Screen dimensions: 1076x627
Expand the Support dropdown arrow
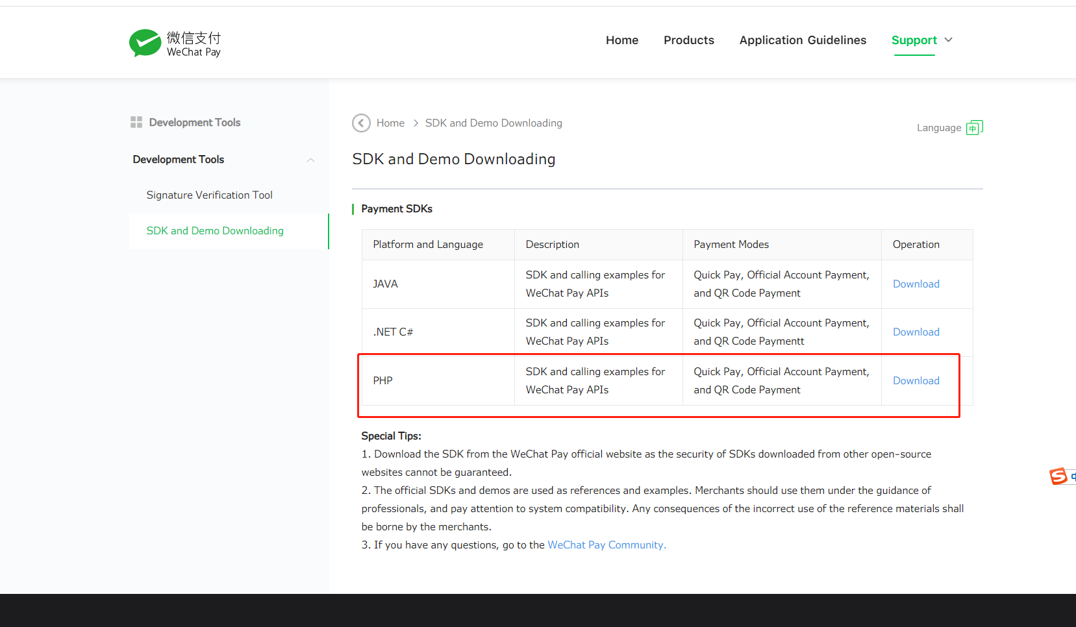tap(948, 40)
